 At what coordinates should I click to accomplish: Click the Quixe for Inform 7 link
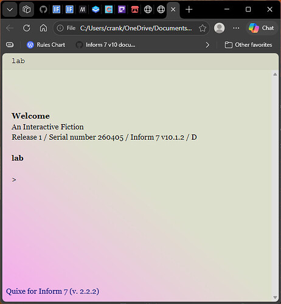tap(52, 291)
